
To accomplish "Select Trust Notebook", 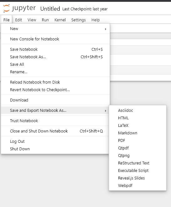I will (55, 121).
